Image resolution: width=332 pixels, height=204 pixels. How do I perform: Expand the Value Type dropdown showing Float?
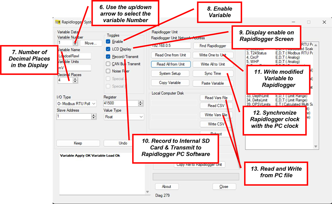click(124, 117)
